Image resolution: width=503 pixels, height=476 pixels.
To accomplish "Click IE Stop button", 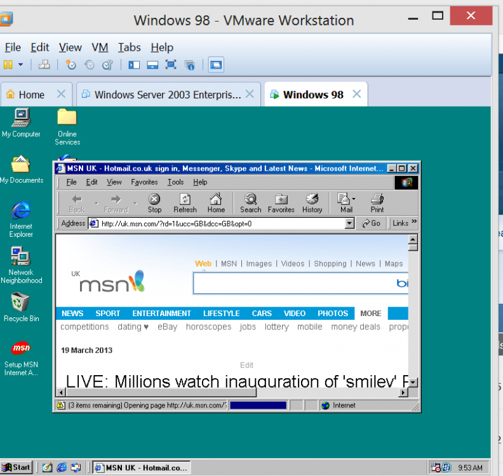I will [x=154, y=203].
